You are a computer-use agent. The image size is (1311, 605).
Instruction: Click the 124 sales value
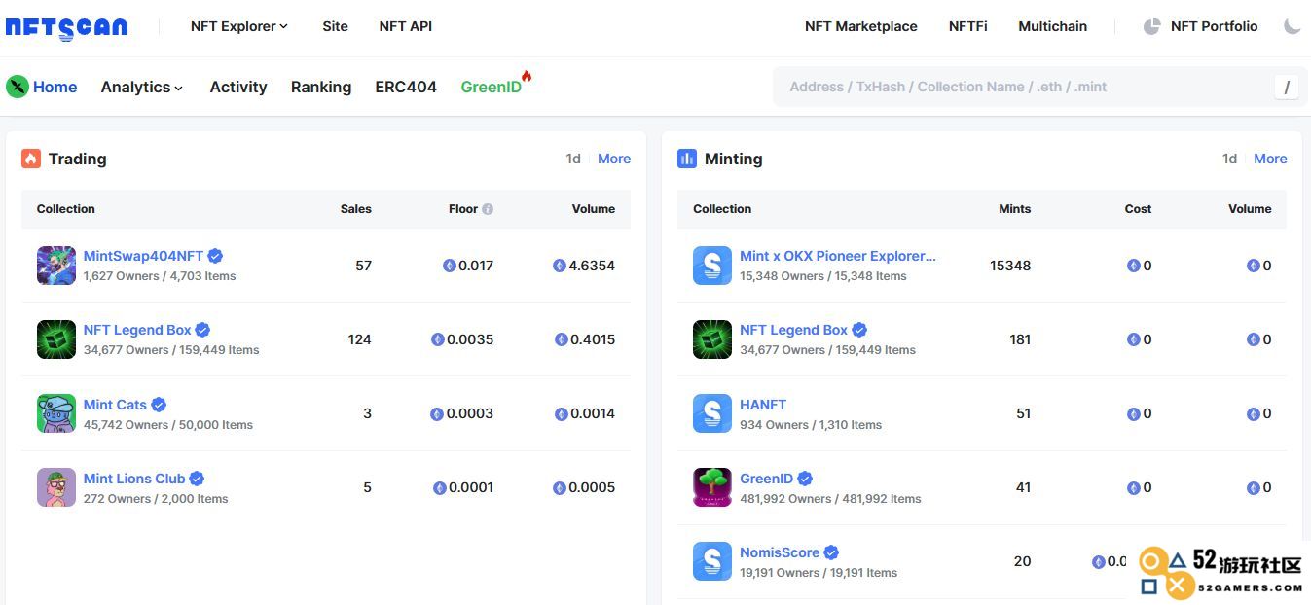tap(360, 339)
